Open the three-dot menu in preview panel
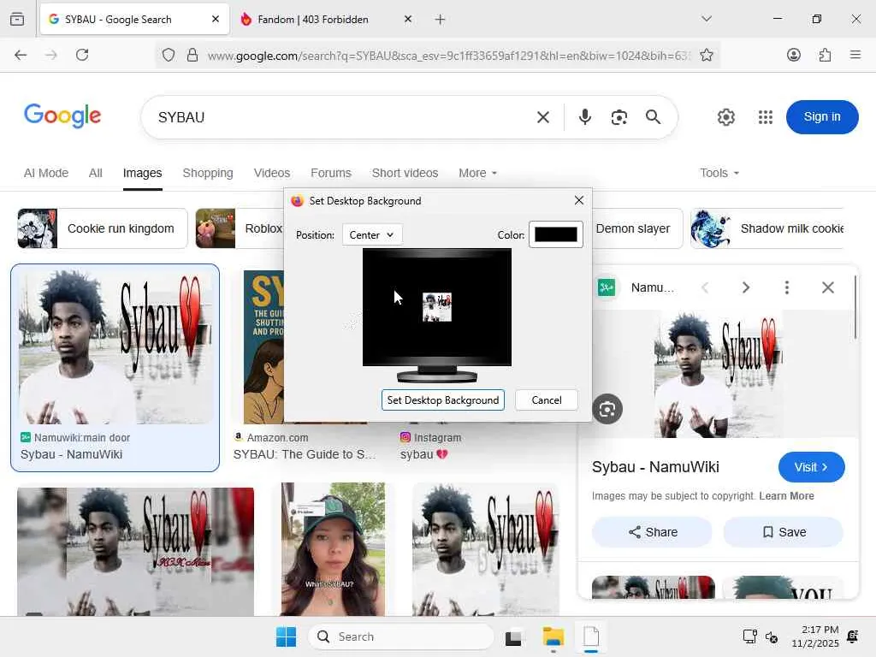The image size is (876, 657). coord(787,287)
